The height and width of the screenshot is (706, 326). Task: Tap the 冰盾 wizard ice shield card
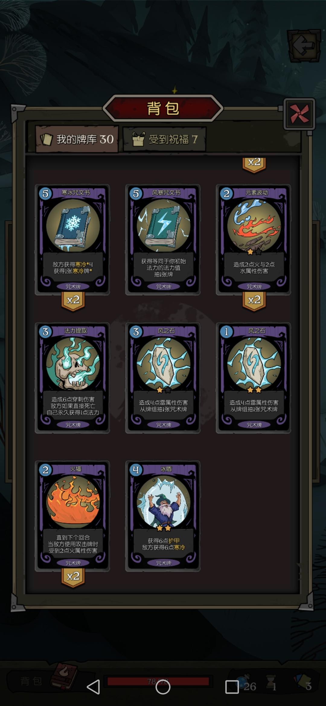[163, 516]
